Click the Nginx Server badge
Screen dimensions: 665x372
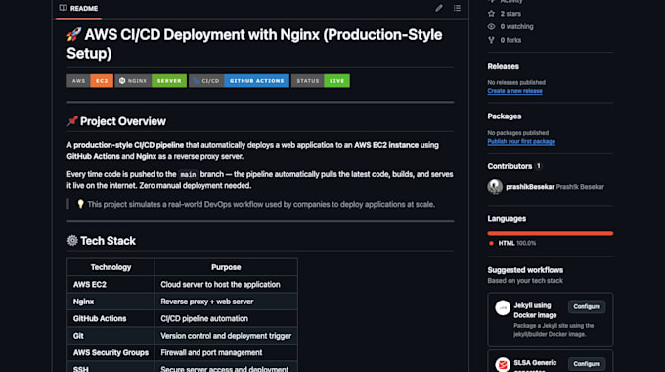tap(151, 80)
